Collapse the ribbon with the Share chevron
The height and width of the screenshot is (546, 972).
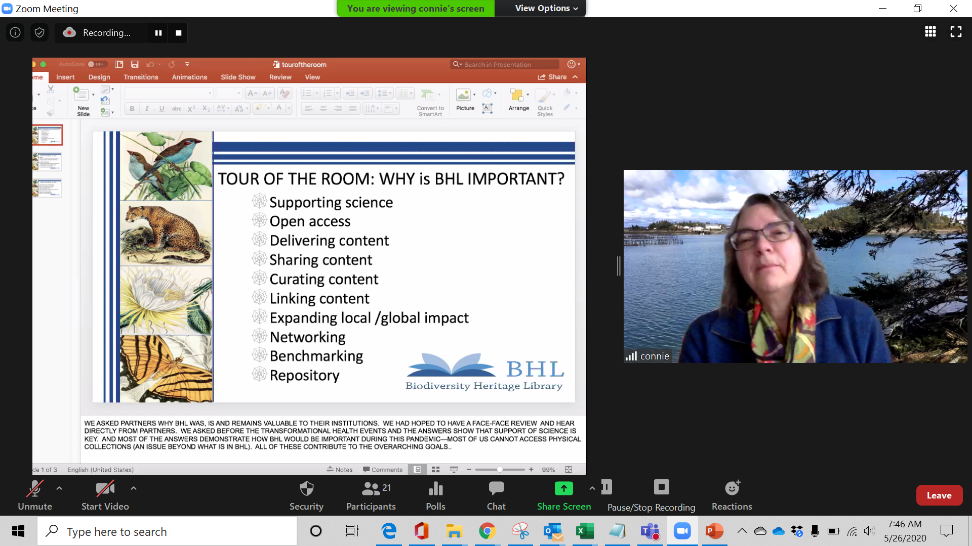575,77
